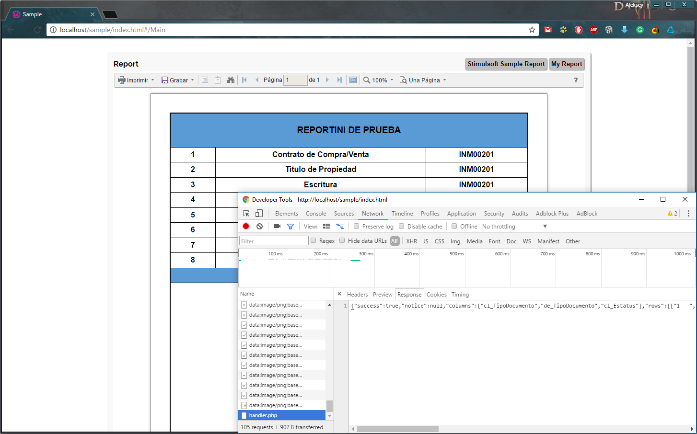697x434 pixels.
Task: Toggle full screen view icon in report toolbar
Action: point(353,80)
